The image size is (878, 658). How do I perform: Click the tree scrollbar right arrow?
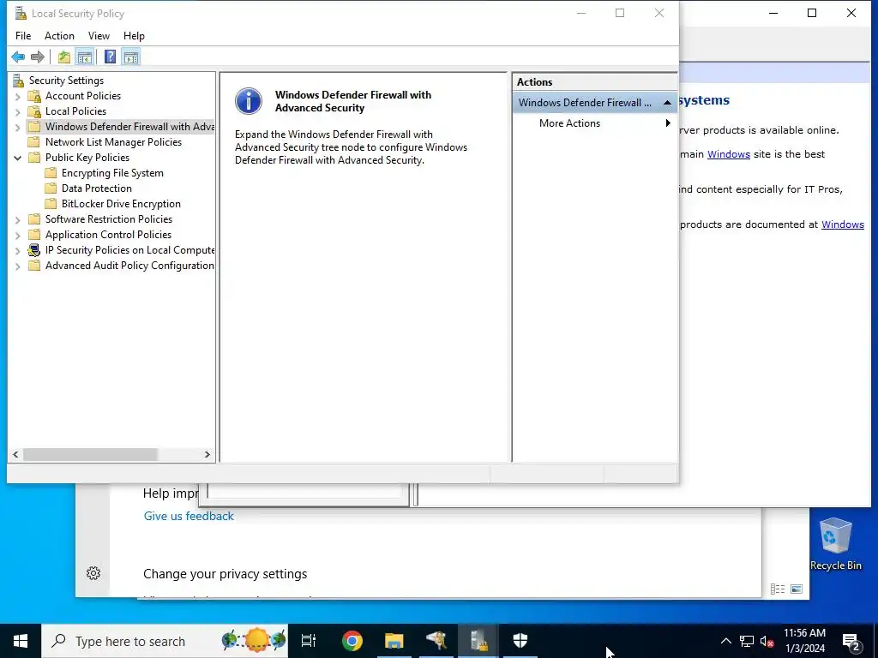[207, 454]
